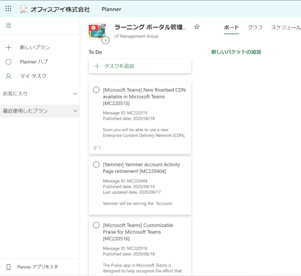Viewport: 301px width, 276px height.
Task: Click the plan thumbnail image
Action: point(97,31)
